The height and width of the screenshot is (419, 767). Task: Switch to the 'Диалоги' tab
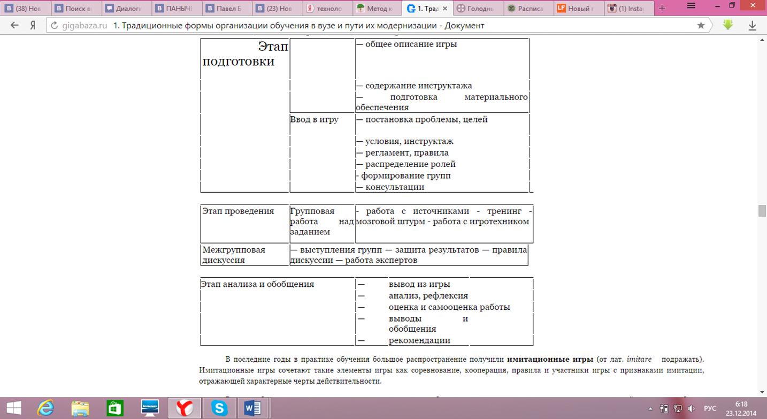pos(125,9)
